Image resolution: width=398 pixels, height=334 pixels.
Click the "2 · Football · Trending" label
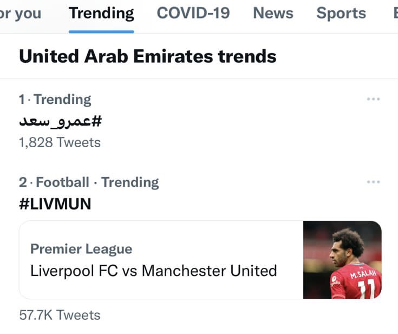click(x=89, y=182)
